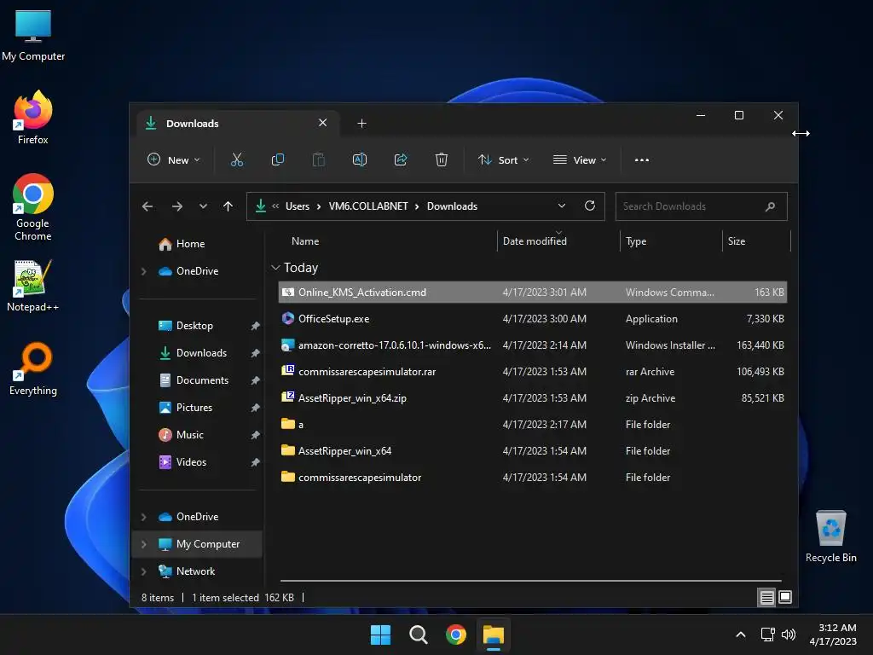Select amazon-corretto installer file
Screen dimensions: 873x655
coord(533,345)
